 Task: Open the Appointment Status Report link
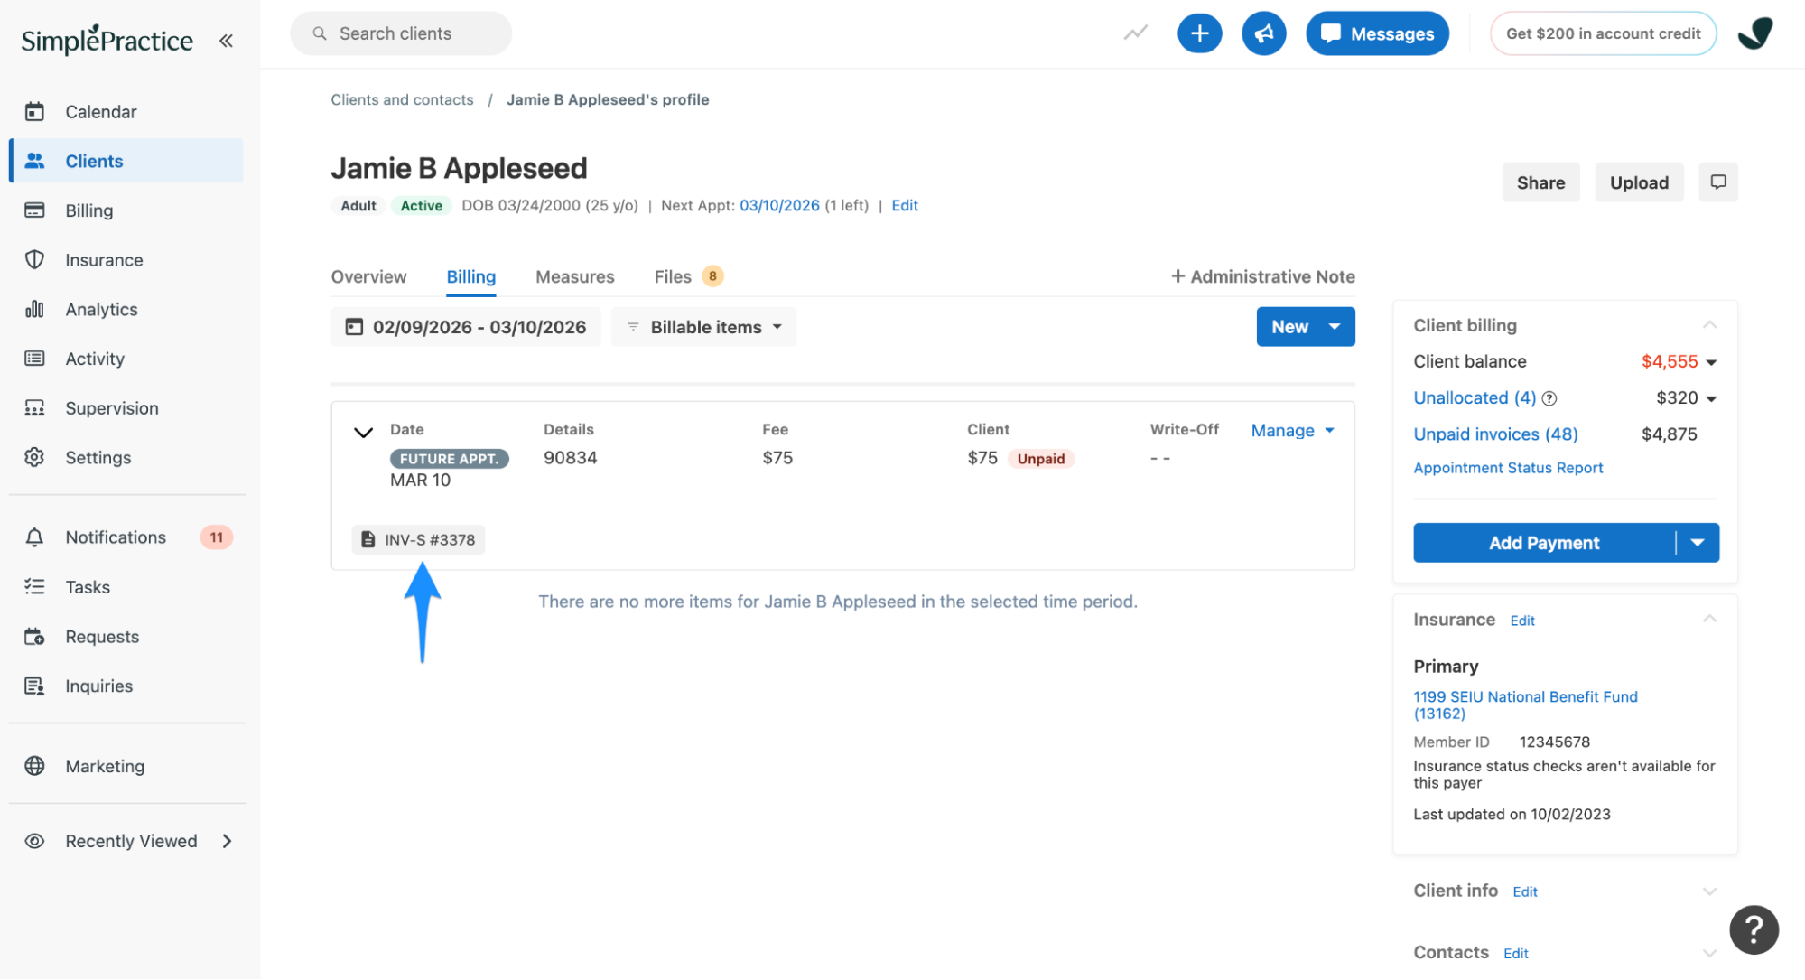pyautogui.click(x=1508, y=468)
